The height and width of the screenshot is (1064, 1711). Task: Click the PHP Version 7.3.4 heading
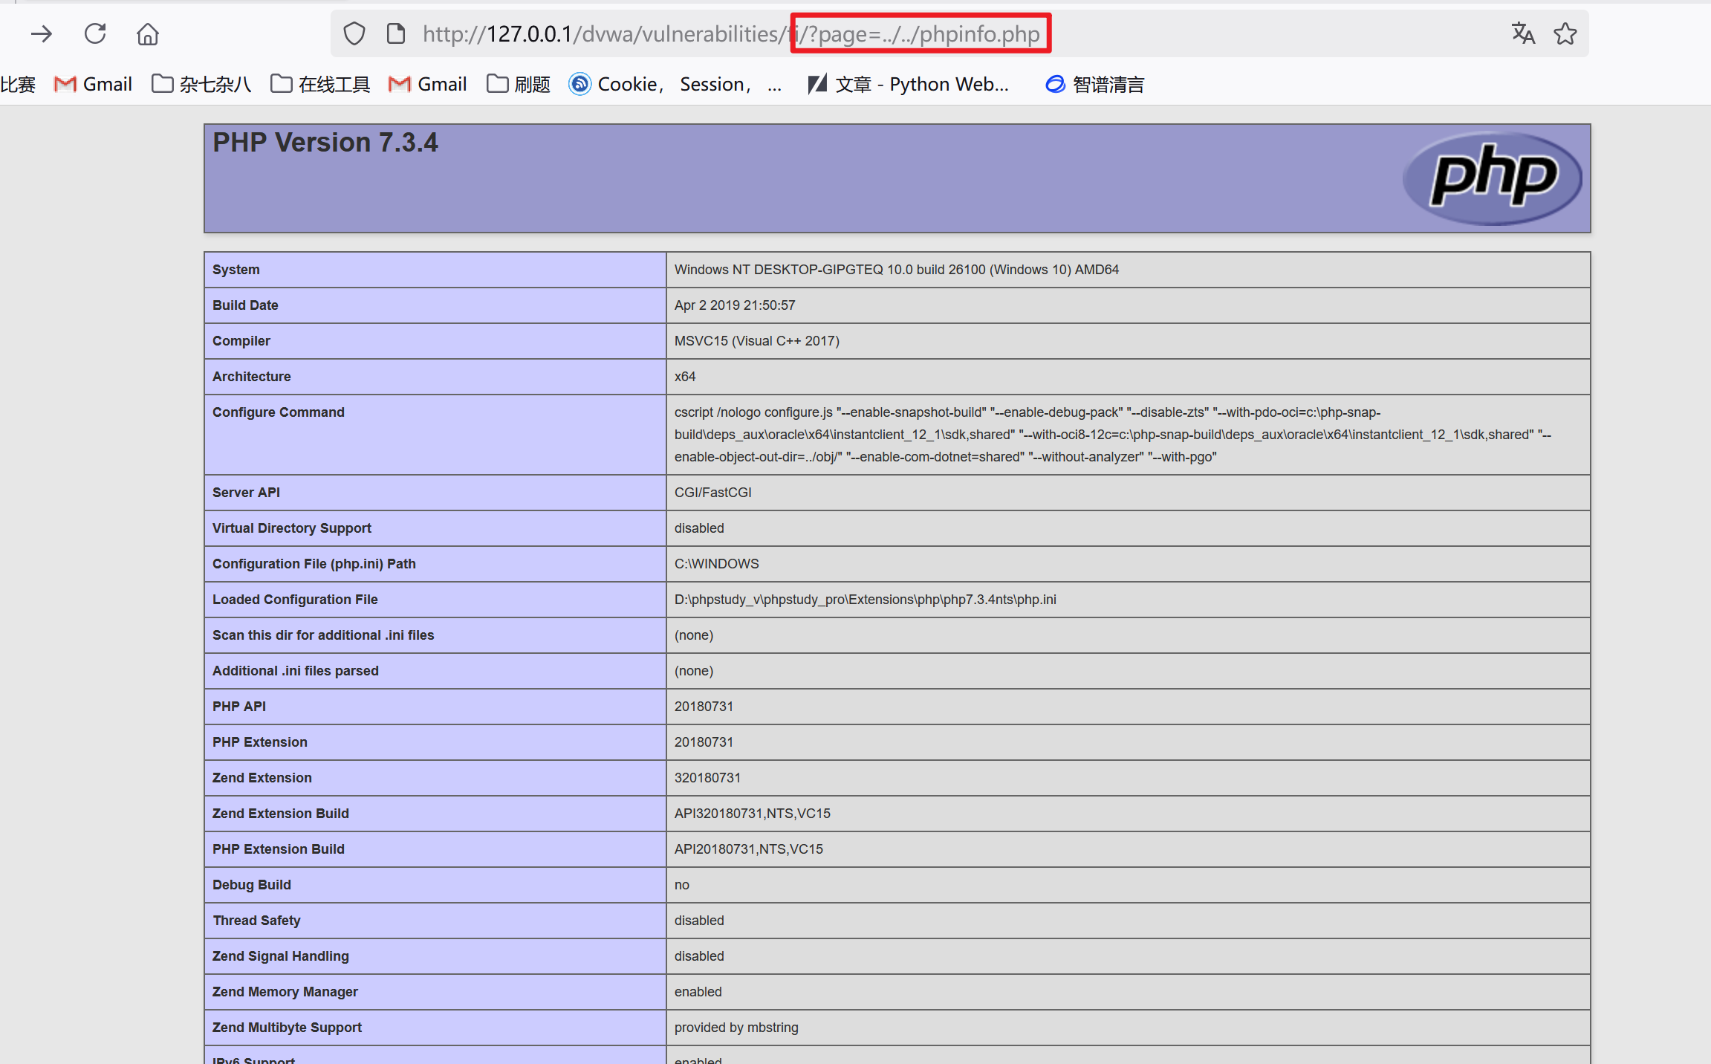coord(325,142)
